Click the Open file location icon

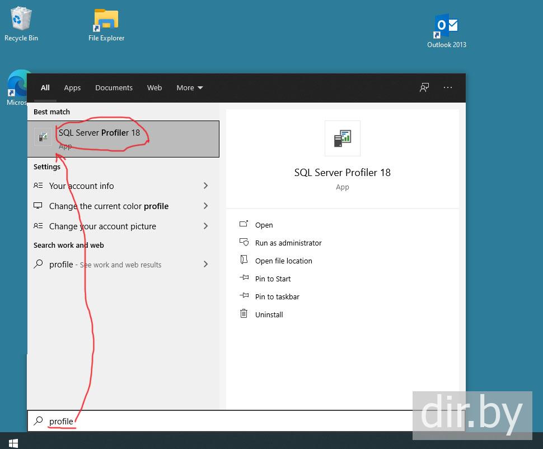pos(244,260)
